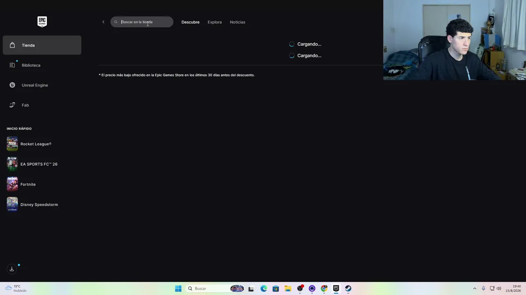
Task: Open the weather widget showing 15°C Nublado
Action: [x=16, y=288]
